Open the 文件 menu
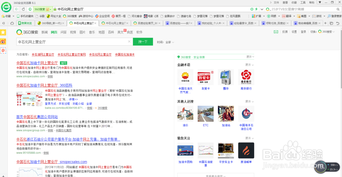The image size is (342, 177). (x=276, y=2)
